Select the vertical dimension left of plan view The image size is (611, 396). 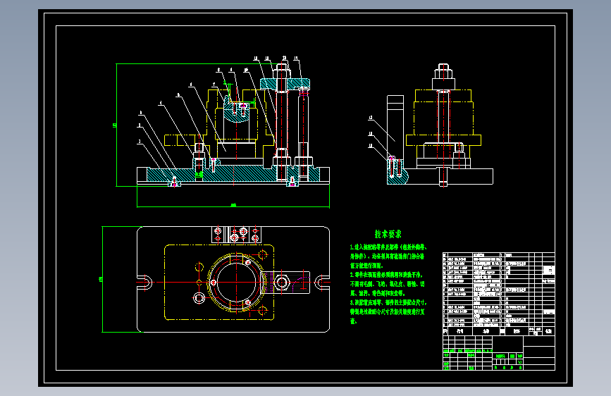(x=101, y=279)
